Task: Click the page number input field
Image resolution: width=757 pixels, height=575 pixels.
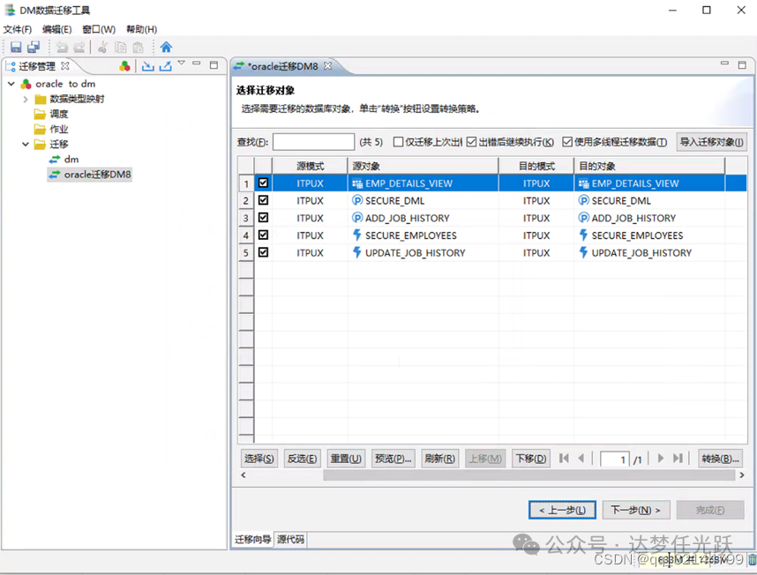Action: pyautogui.click(x=615, y=459)
